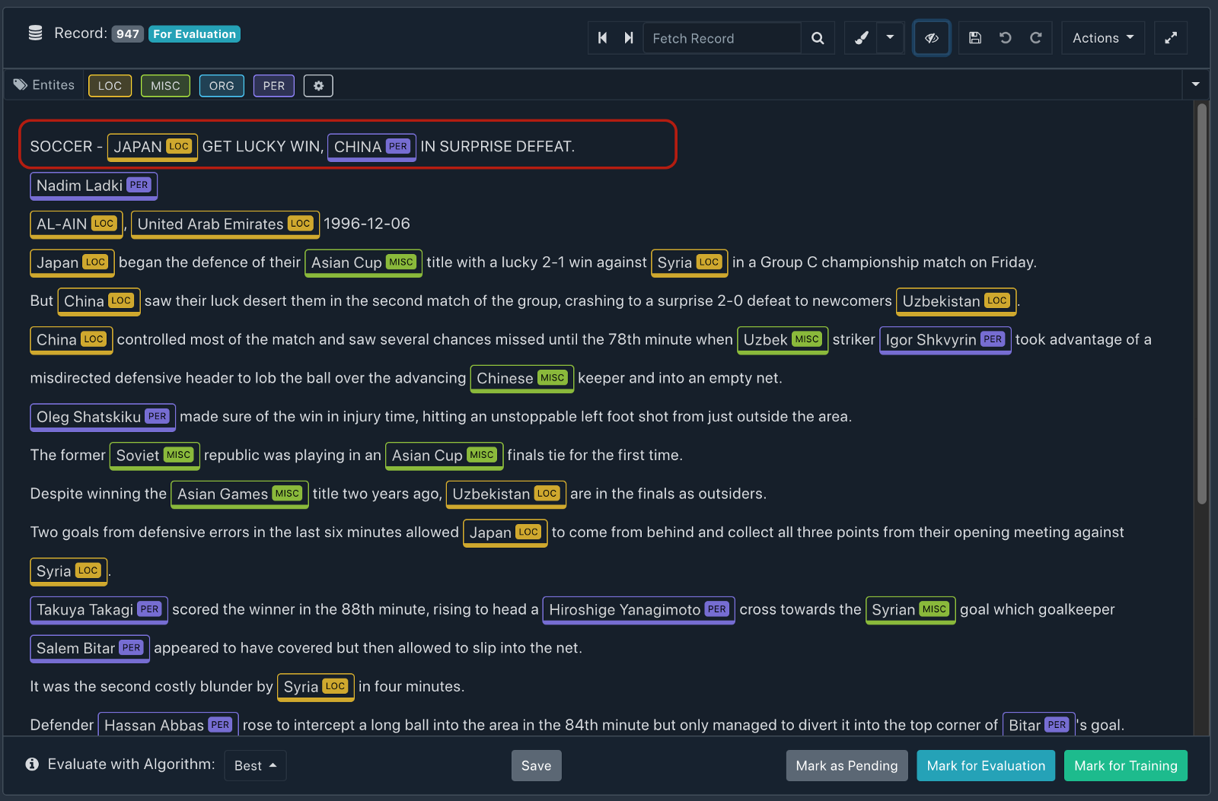Toggle annotation visibility with the crossed-eye icon
Image resolution: width=1218 pixels, height=801 pixels.
[931, 37]
